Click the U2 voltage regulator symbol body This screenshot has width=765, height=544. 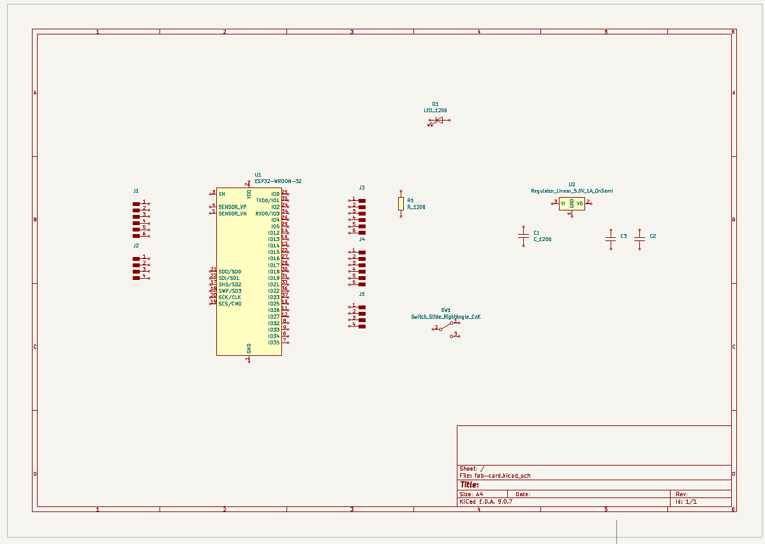572,203
